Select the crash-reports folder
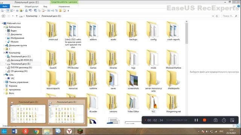The width and height of the screenshot is (241, 135). click(x=173, y=31)
